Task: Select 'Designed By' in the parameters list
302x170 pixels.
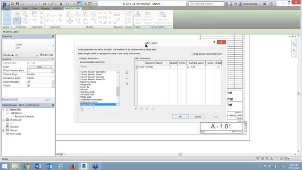Action: tap(86, 85)
